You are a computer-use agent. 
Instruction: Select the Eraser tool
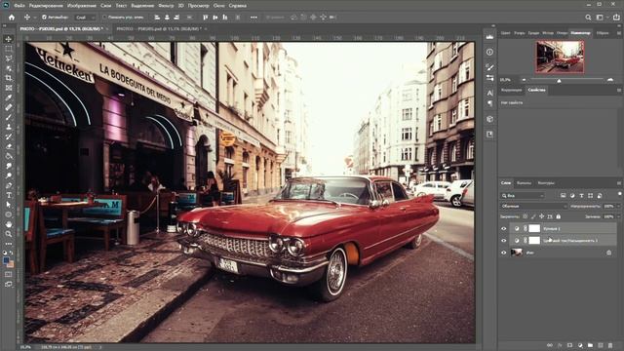[9, 146]
